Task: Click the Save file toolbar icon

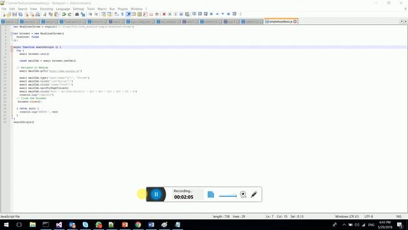Action: pos(15,14)
